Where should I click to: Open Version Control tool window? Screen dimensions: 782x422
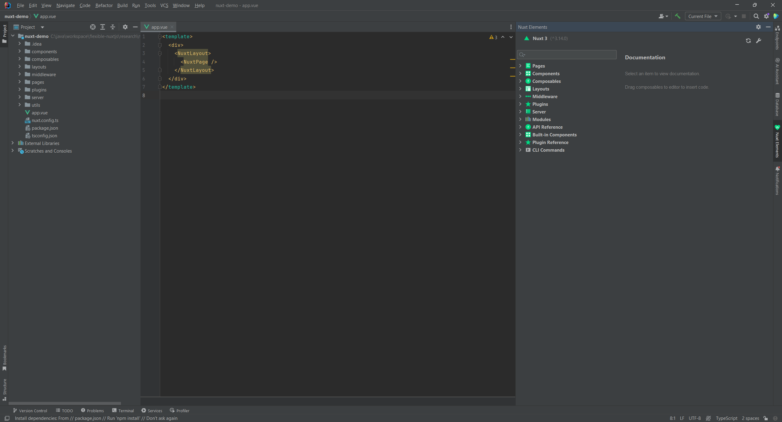[x=30, y=410]
